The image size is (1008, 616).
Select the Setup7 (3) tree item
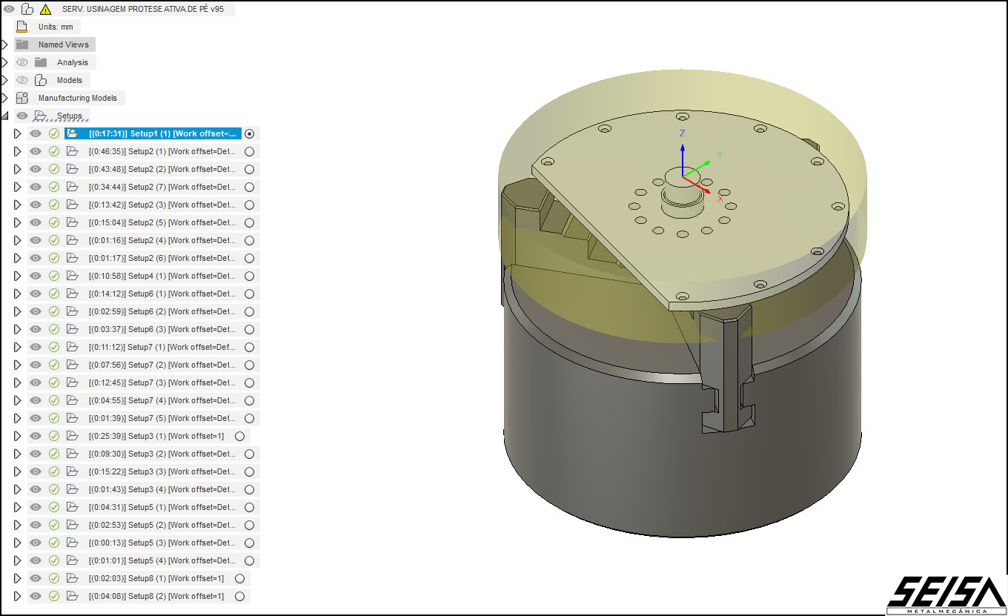click(x=162, y=382)
